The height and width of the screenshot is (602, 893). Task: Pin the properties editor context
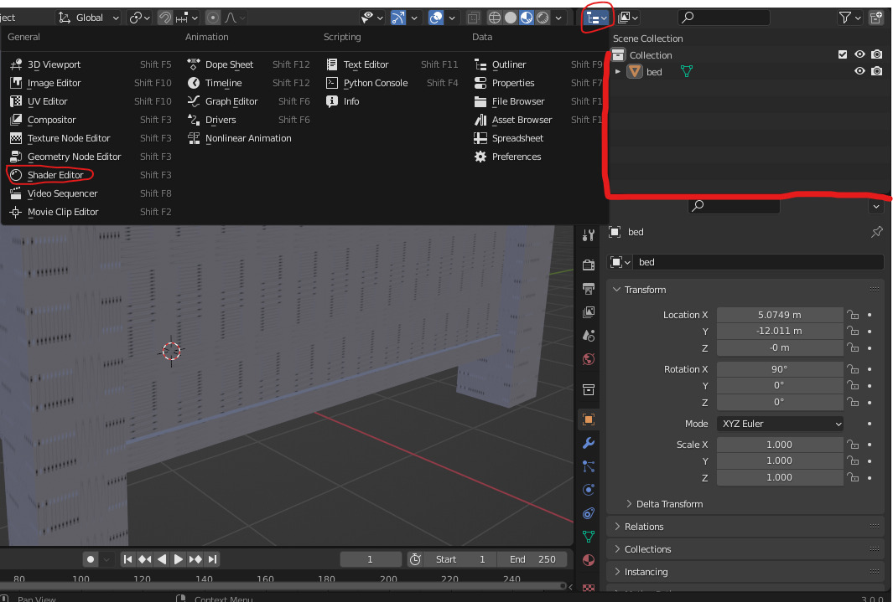point(876,232)
